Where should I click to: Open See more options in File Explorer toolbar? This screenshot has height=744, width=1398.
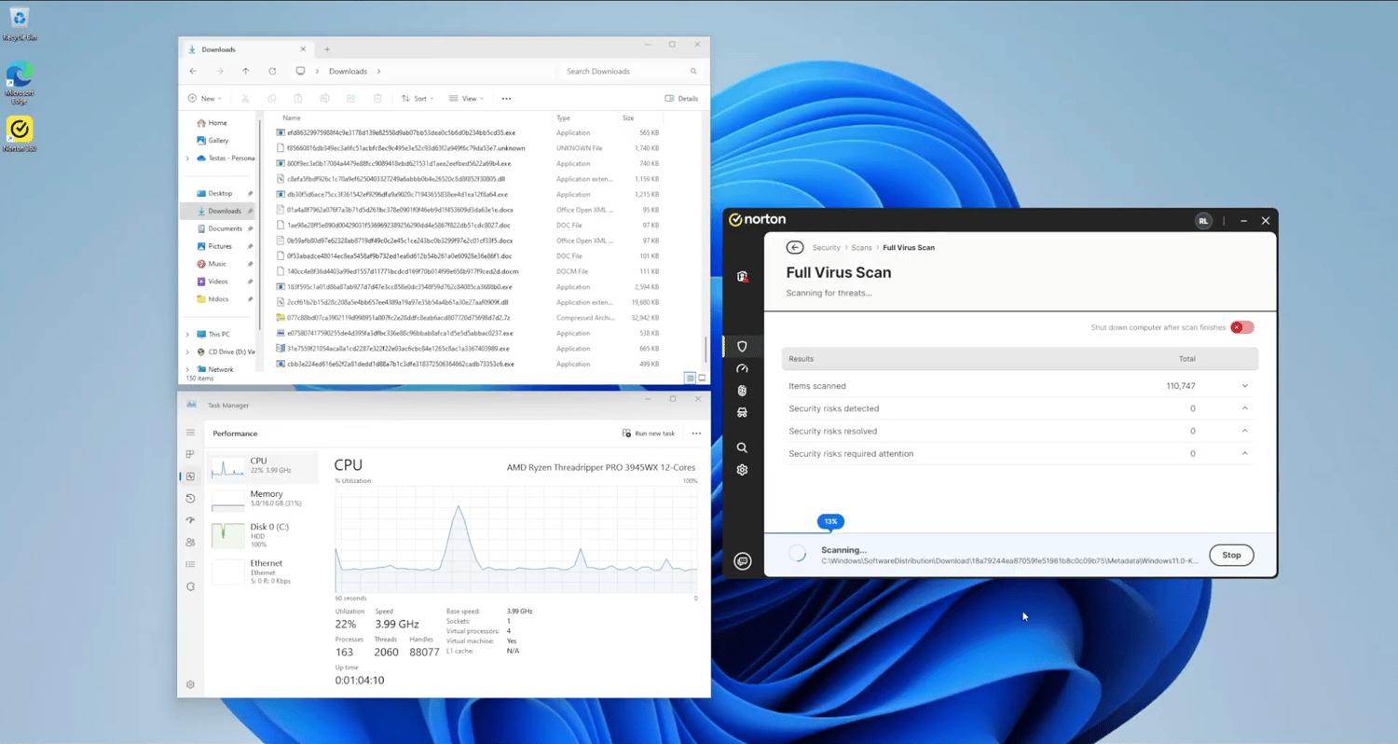506,98
